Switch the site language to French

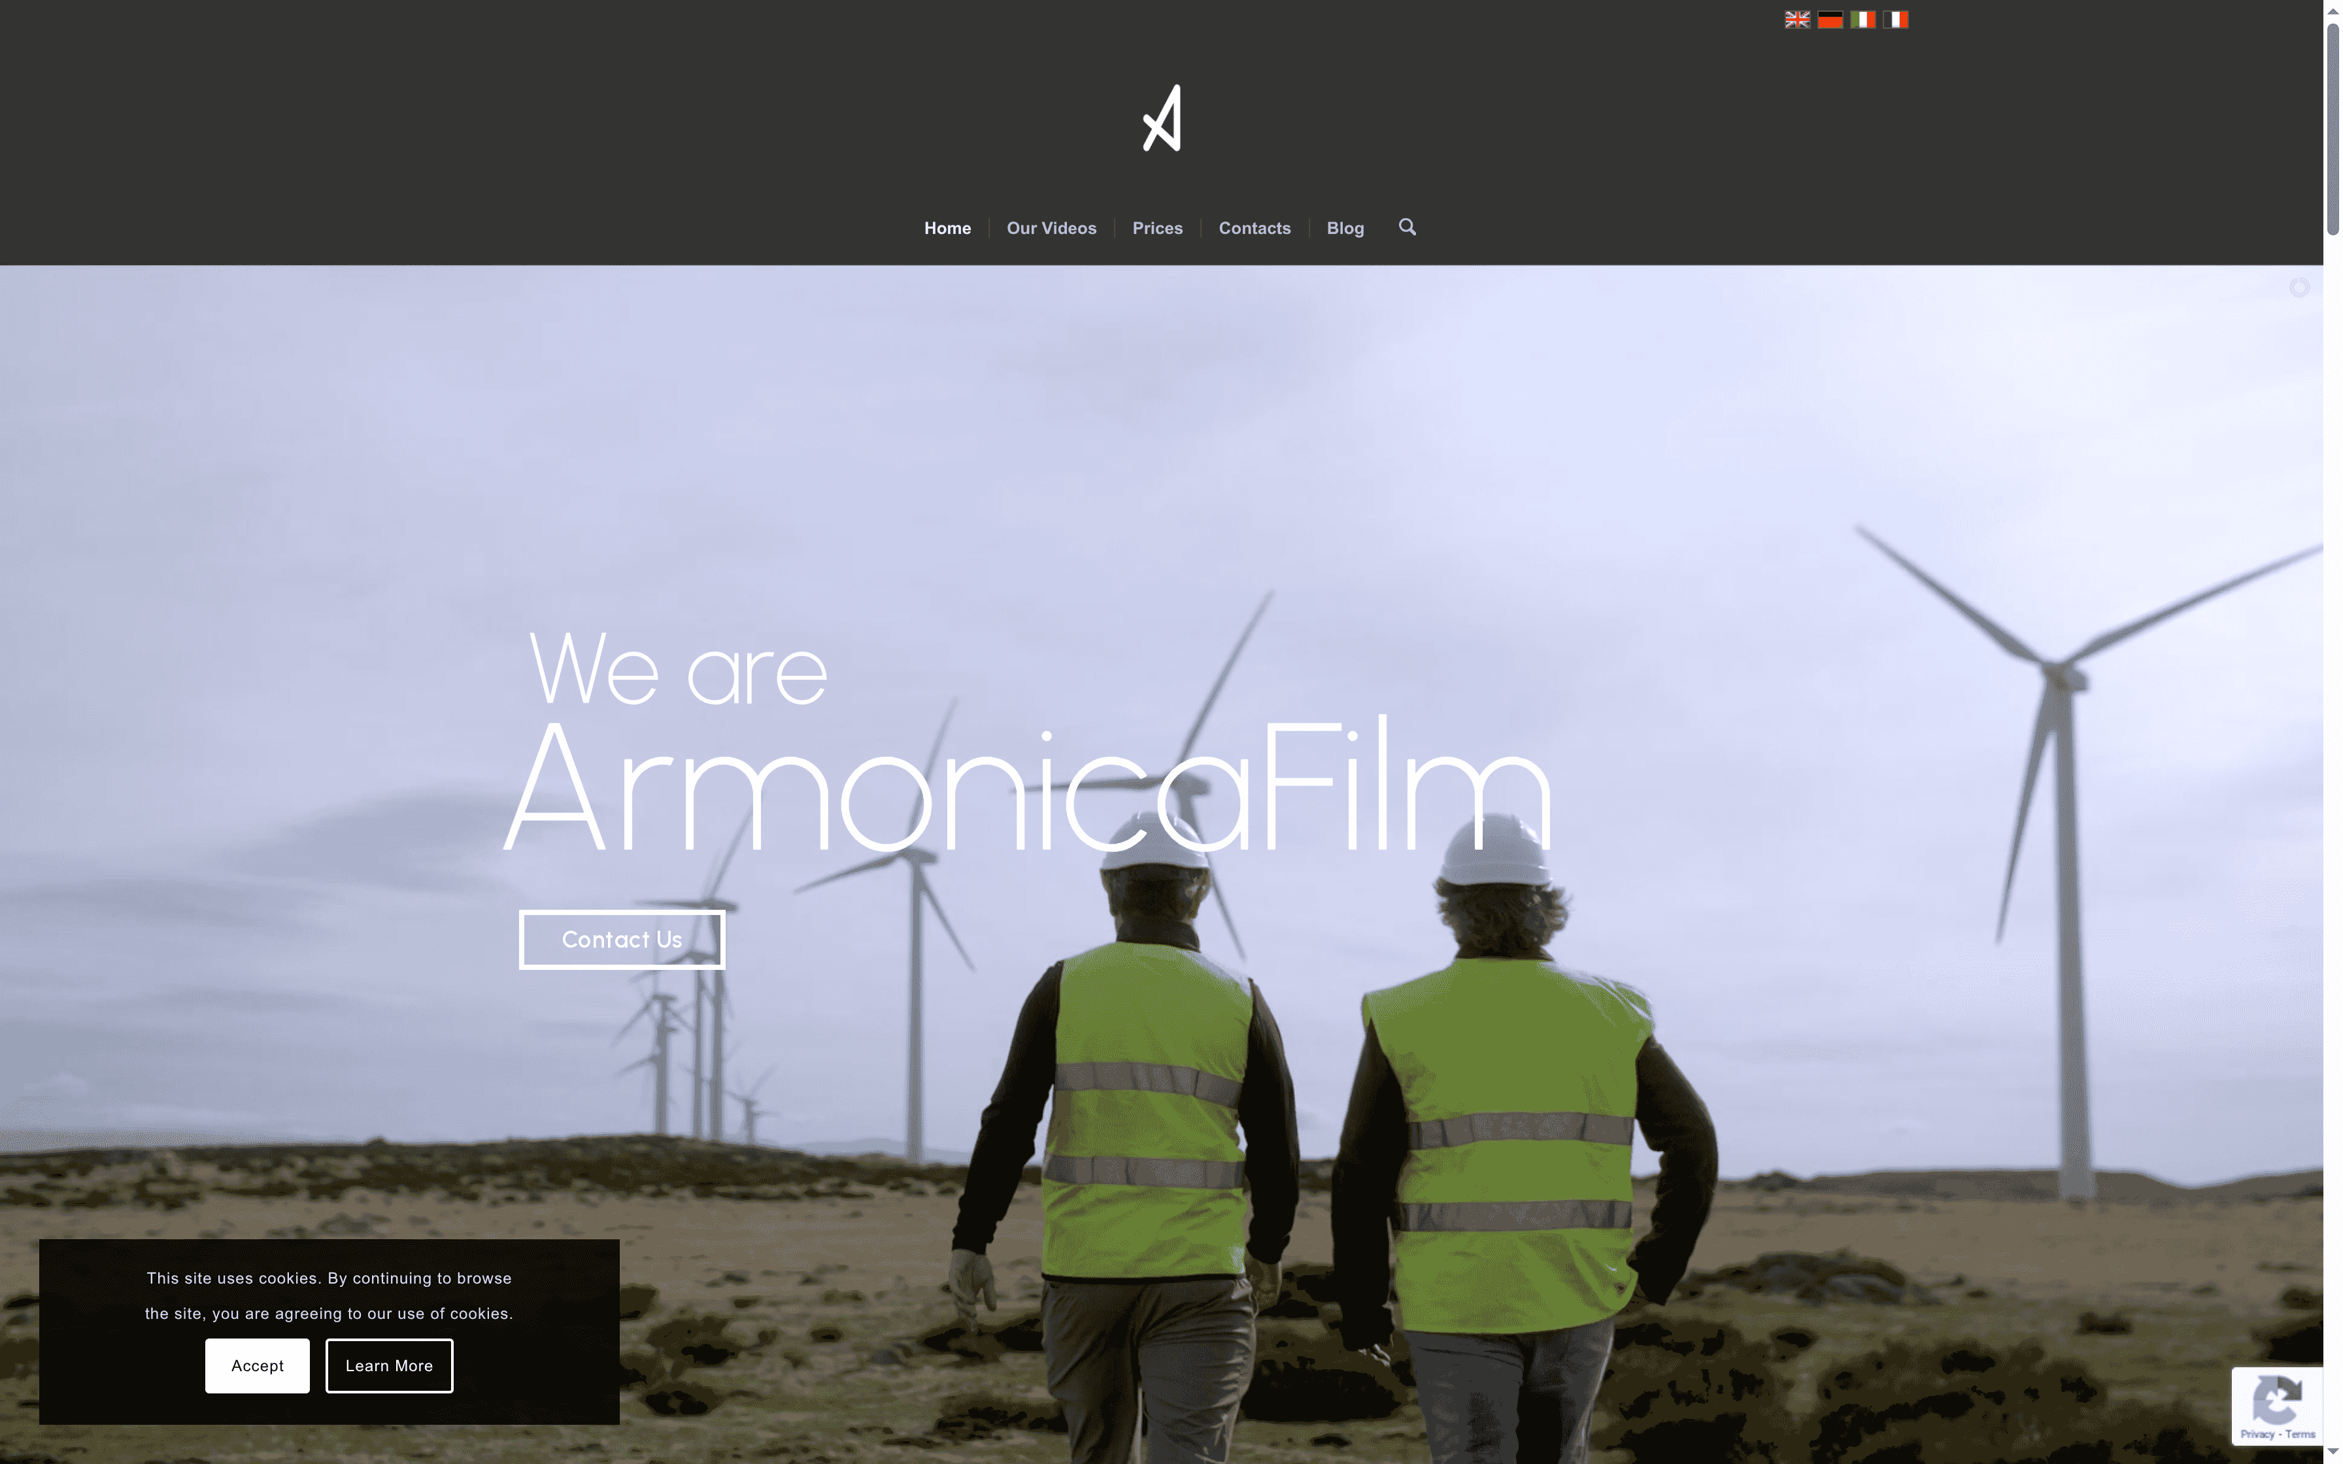[1895, 18]
